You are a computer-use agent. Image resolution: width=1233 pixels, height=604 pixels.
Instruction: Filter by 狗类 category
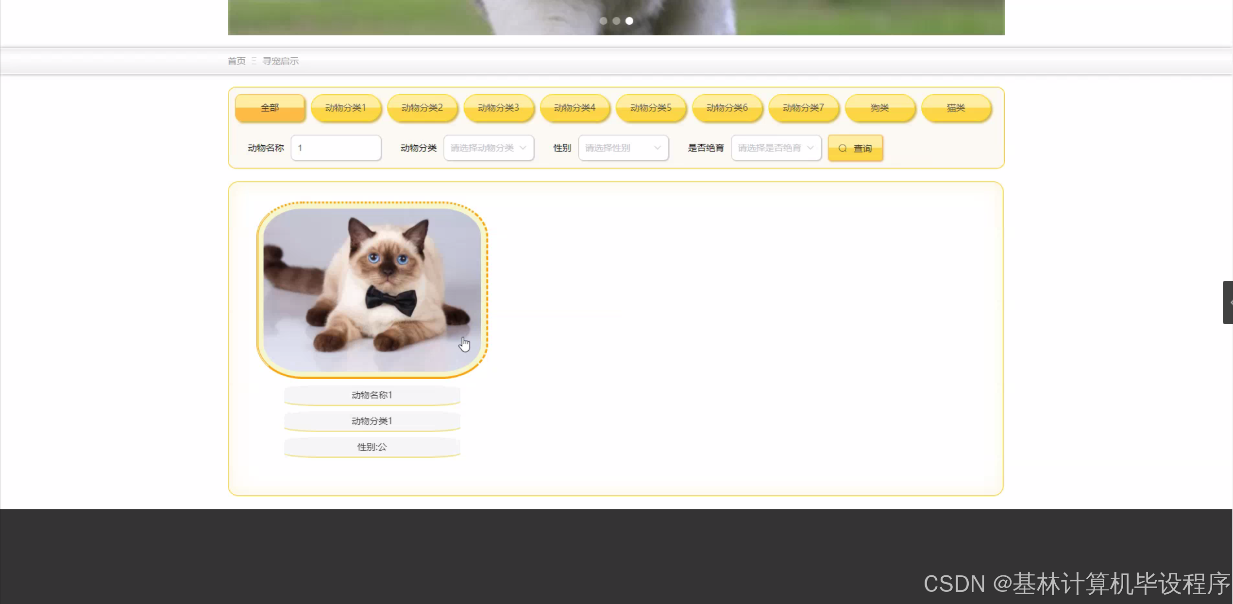coord(880,108)
